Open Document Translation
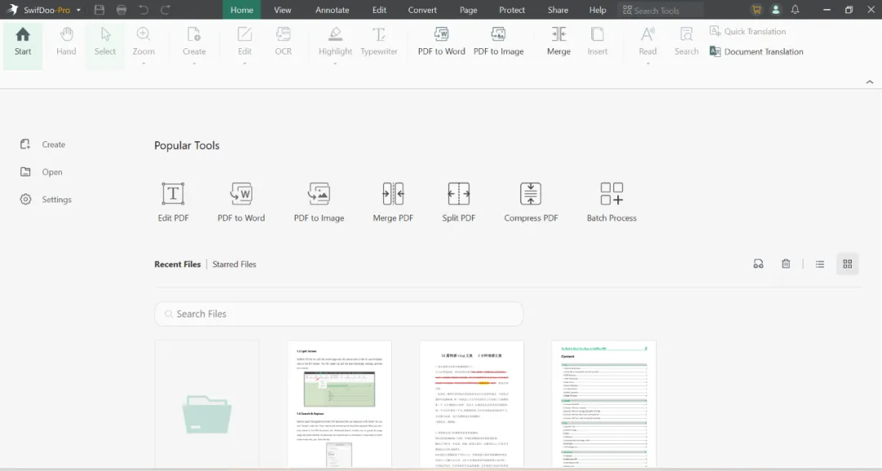Viewport: 882px width, 471px height. pyautogui.click(x=756, y=51)
